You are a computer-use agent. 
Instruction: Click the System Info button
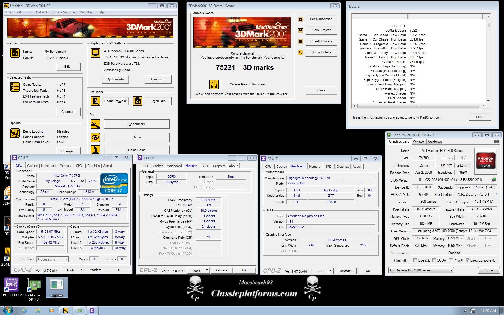click(x=115, y=79)
